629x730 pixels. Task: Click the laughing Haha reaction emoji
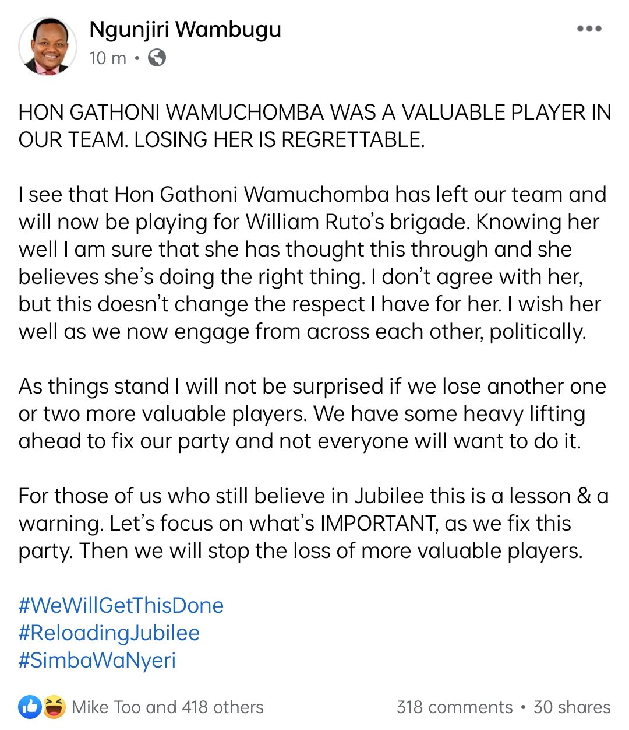[54, 707]
